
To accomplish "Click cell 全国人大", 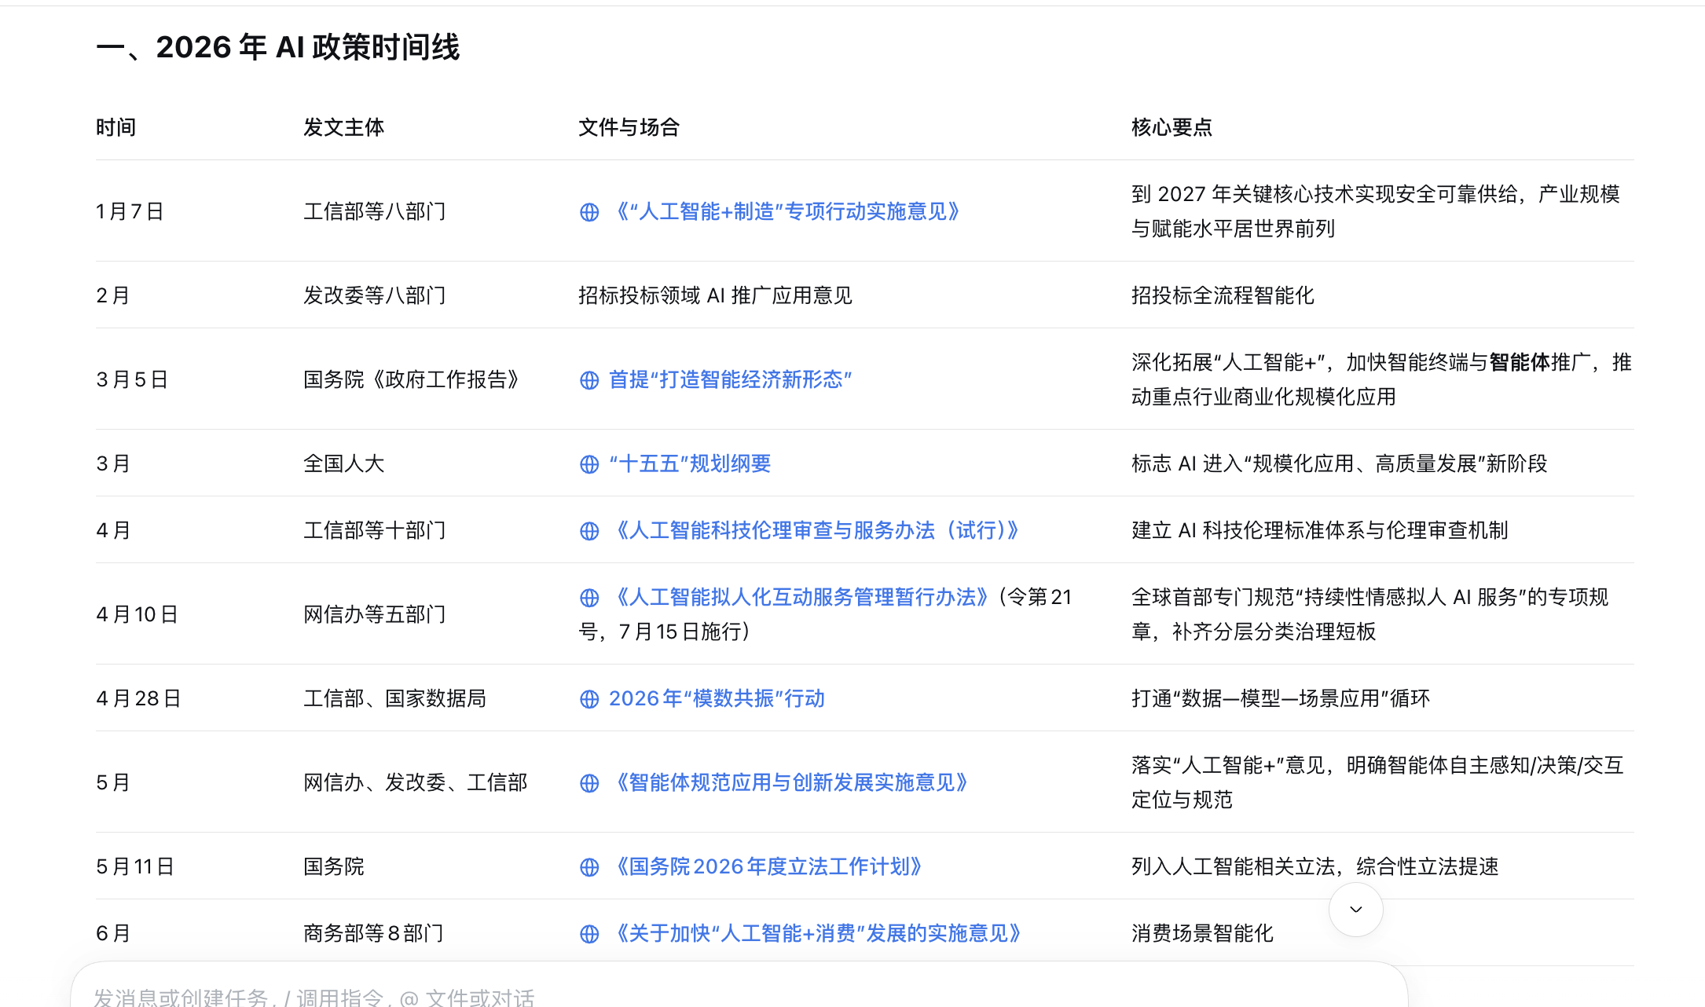I will (x=344, y=463).
